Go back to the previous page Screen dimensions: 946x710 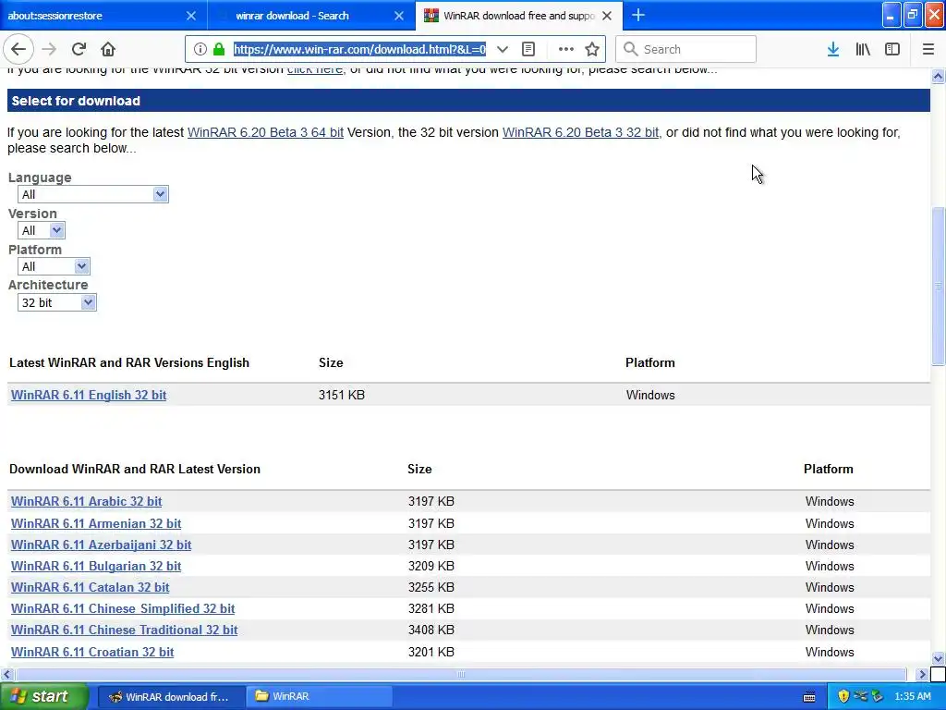pyautogui.click(x=18, y=49)
